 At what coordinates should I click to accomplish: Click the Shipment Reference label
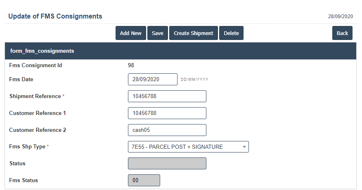[x=35, y=96]
